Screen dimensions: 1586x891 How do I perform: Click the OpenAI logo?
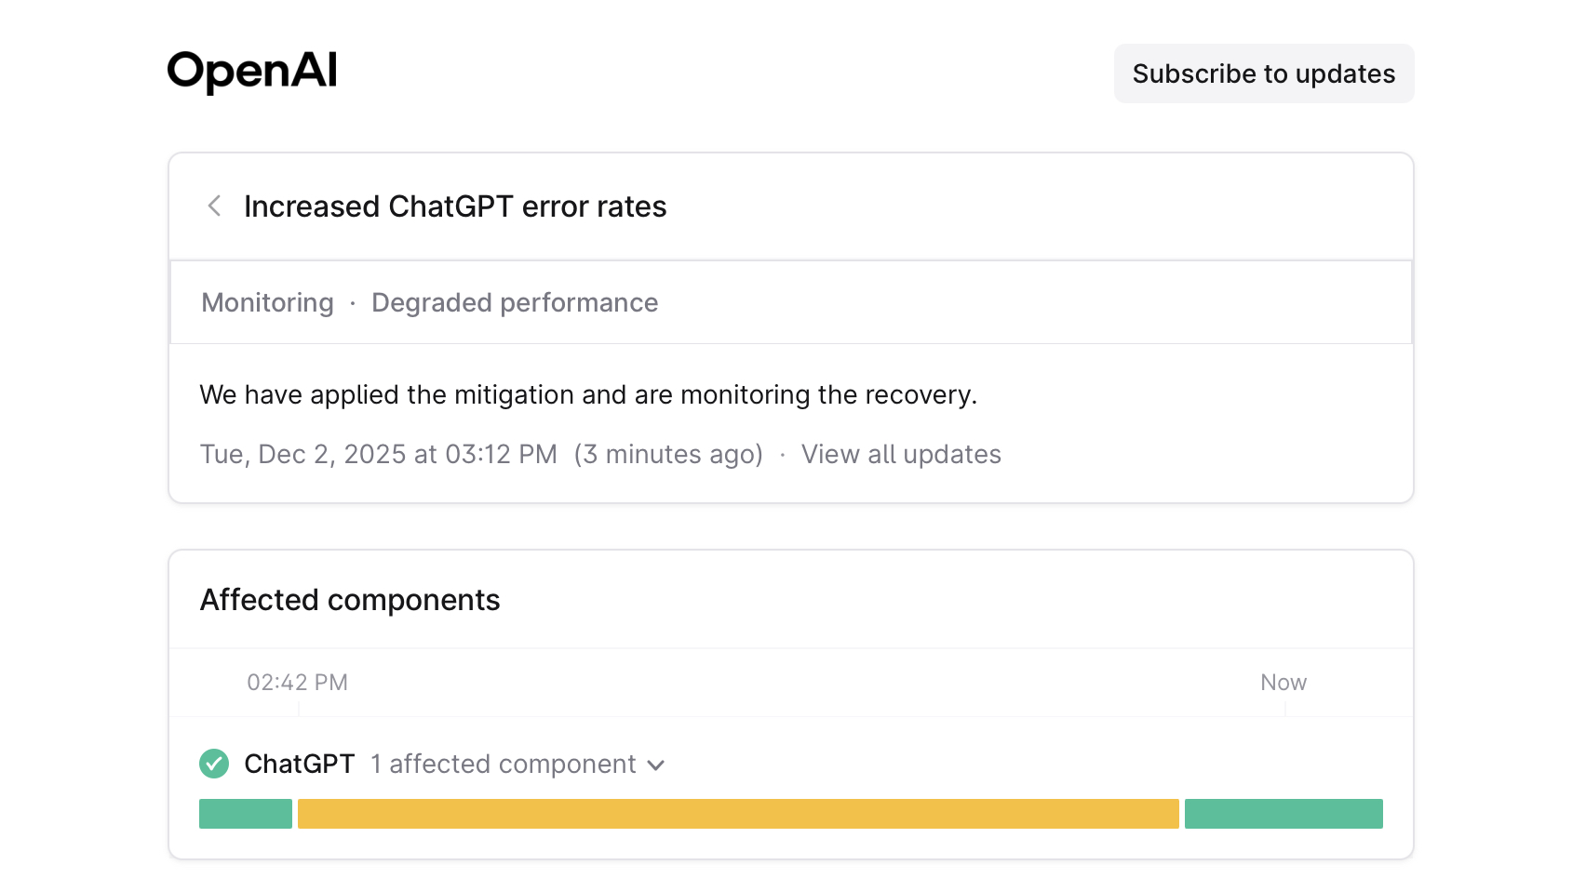[251, 71]
